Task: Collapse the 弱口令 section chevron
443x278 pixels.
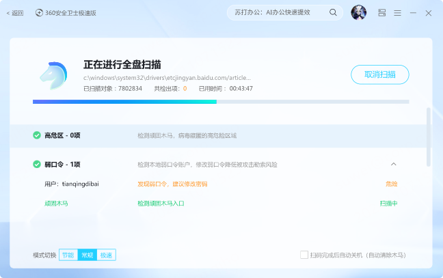Action: [x=393, y=164]
